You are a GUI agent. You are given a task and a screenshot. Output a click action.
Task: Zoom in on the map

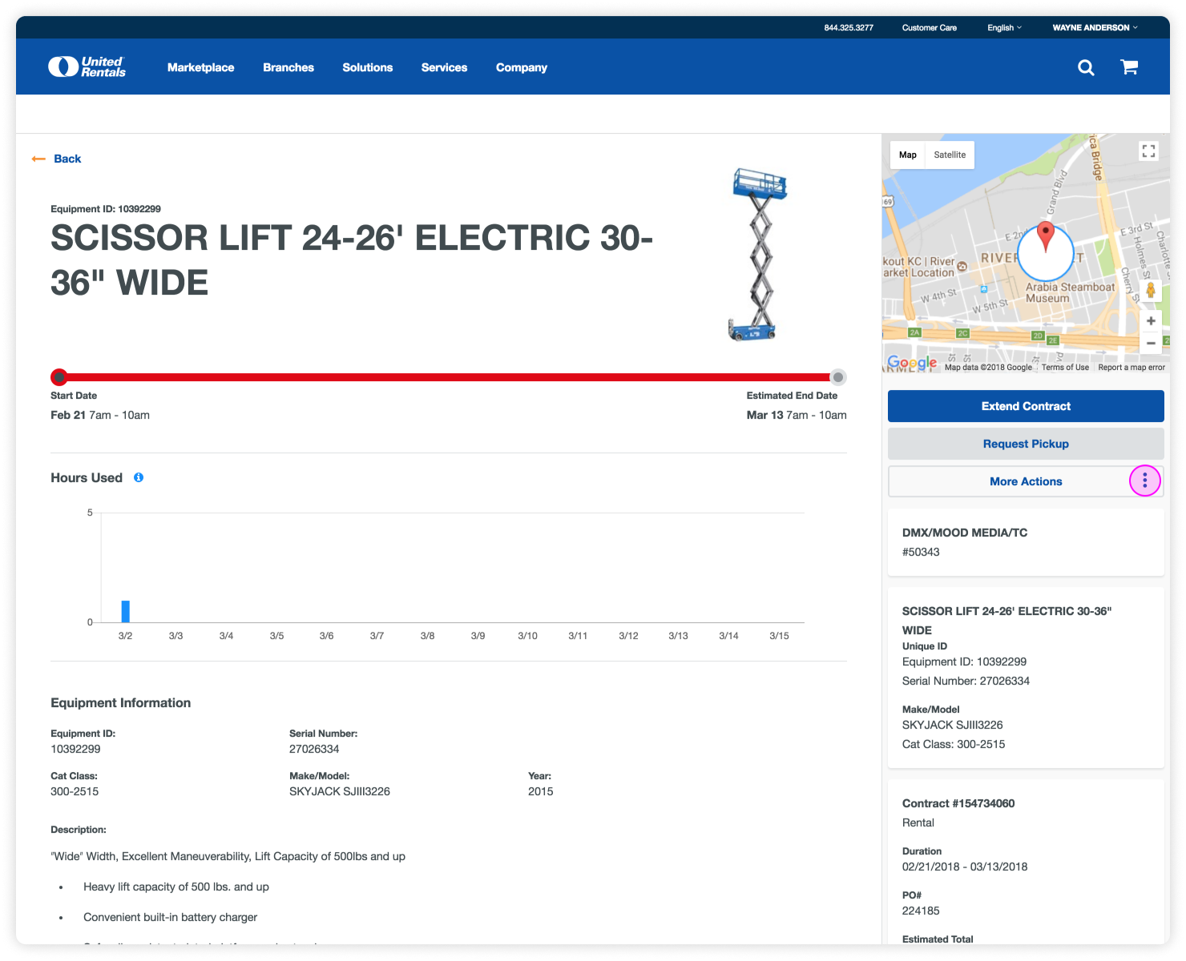click(x=1151, y=321)
